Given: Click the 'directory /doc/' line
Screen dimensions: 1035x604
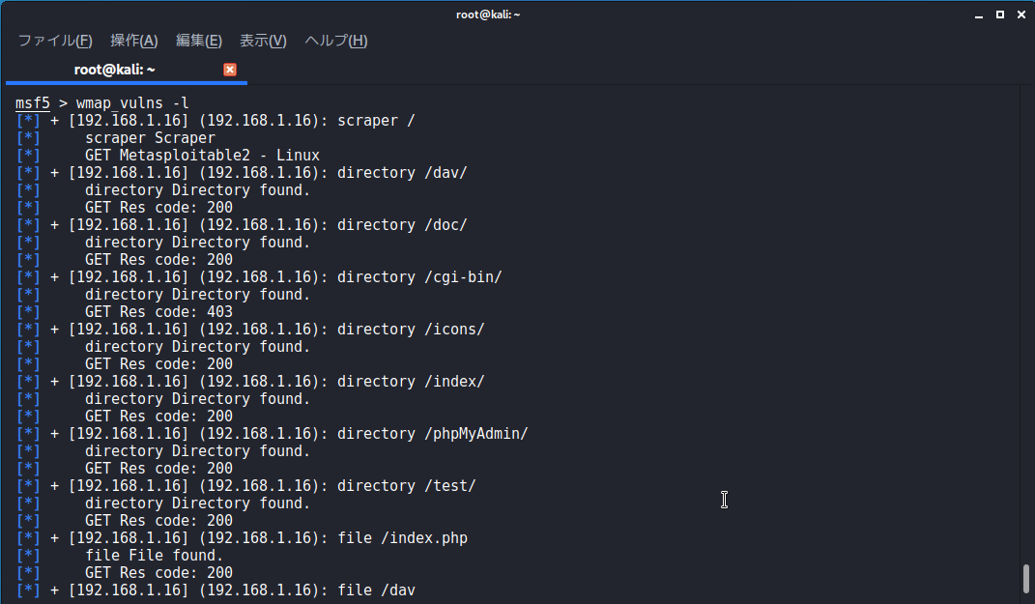Looking at the screenshot, I should [242, 225].
